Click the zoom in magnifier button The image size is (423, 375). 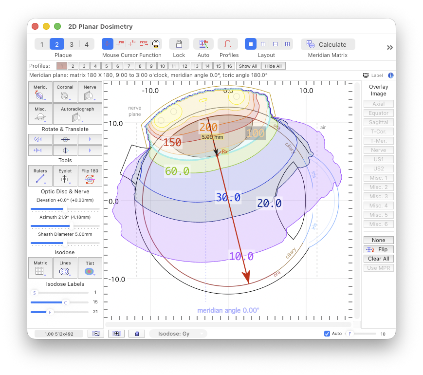click(116, 334)
